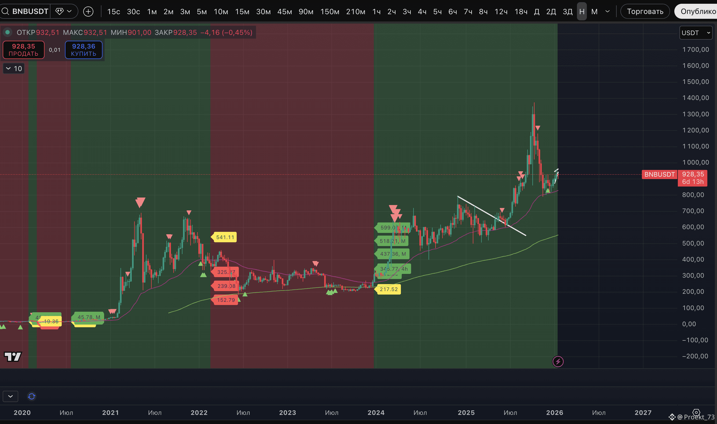Image resolution: width=717 pixels, height=424 pixels.
Task: Collapse the indicator legend showing 10
Action: coord(14,69)
